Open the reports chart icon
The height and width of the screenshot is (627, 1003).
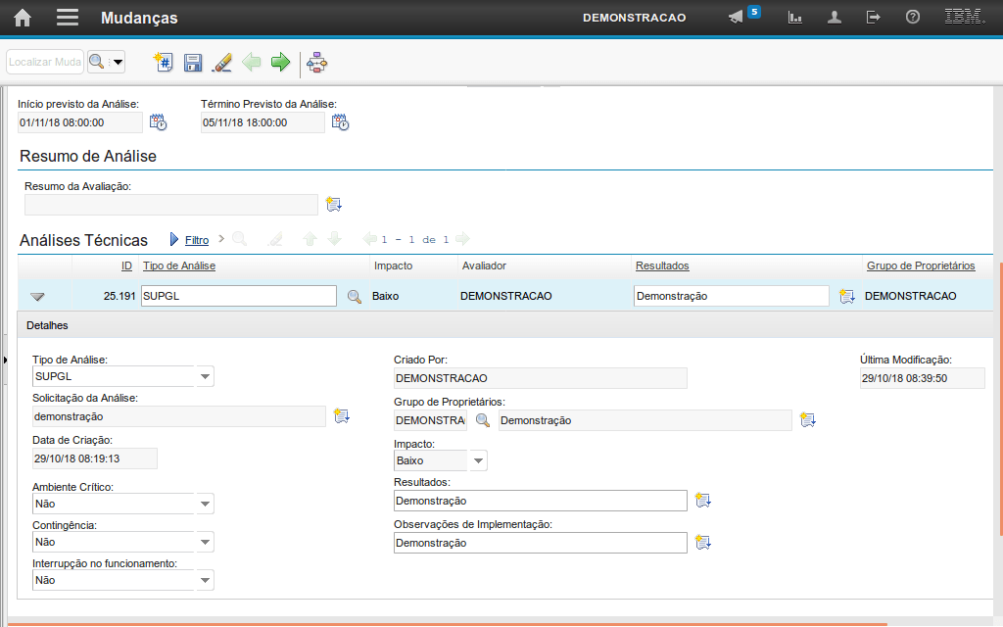click(795, 18)
